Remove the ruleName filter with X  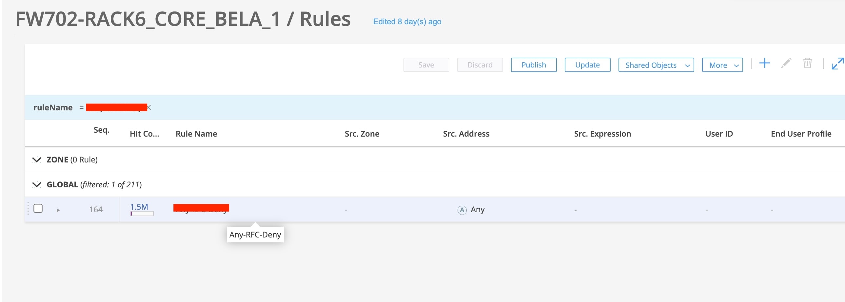[149, 107]
